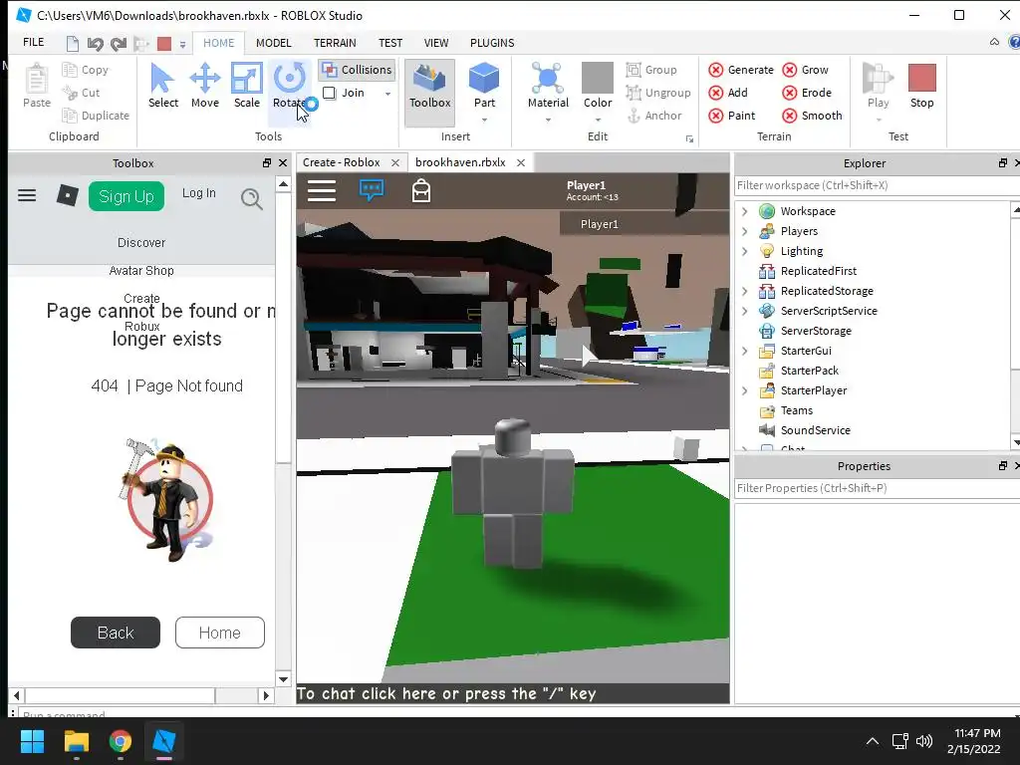This screenshot has width=1020, height=765.
Task: Click the Undo arrow in quick access bar
Action: [95, 44]
